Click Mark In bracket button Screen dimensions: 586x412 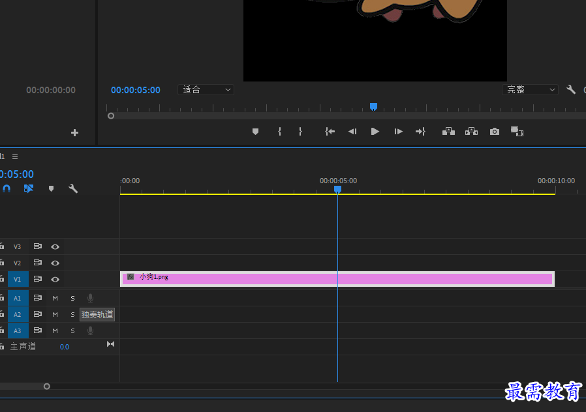[279, 132]
